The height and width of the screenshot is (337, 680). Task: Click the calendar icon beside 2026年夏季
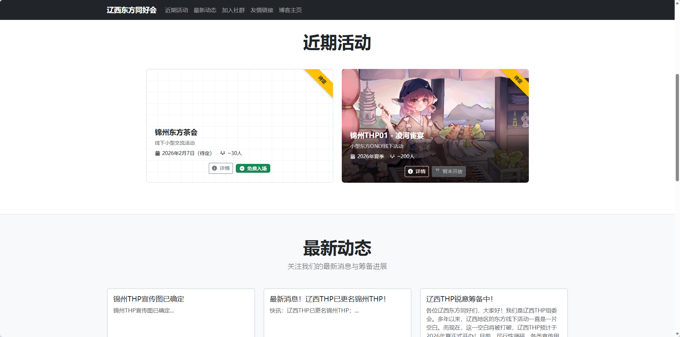point(353,156)
